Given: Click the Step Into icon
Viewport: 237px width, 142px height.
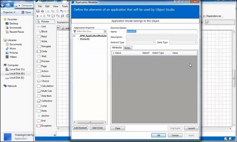Looking at the screenshot, I should (49, 16).
